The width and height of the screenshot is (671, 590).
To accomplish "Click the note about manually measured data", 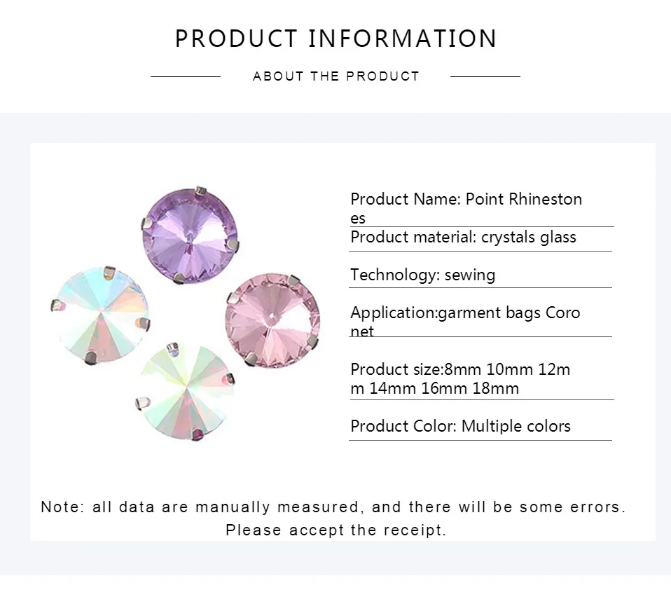I will tap(333, 507).
